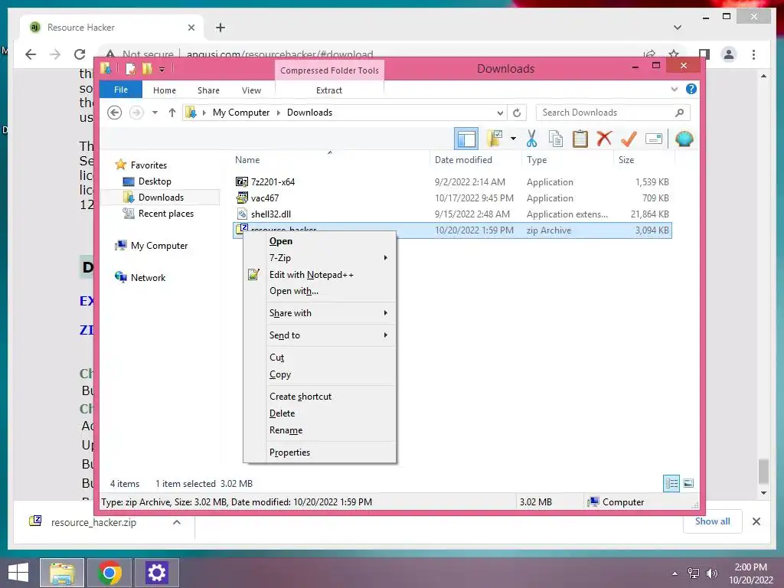Open the Extract ribbon tab
Viewport: 784px width, 588px height.
coord(329,90)
